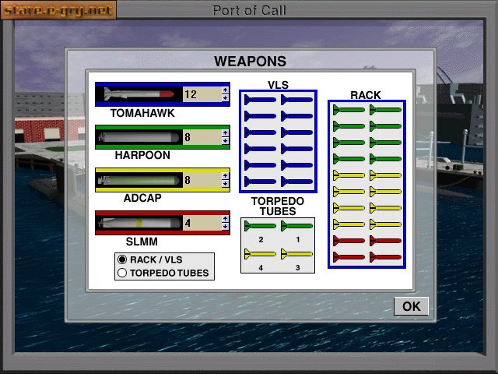Select top-right blue missile in VLS
The height and width of the screenshot is (374, 498).
296,100
